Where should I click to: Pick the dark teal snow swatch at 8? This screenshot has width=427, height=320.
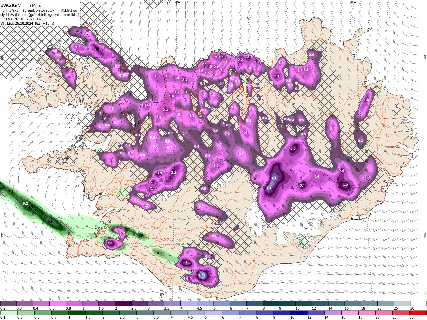(271, 304)
